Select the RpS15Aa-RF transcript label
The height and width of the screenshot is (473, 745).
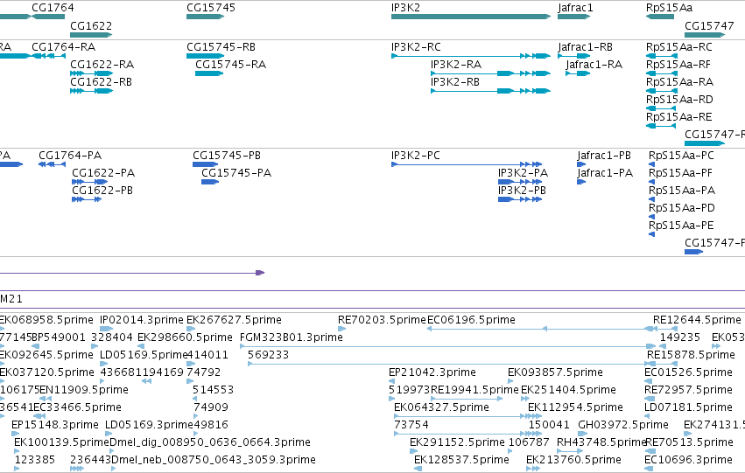[x=678, y=65]
